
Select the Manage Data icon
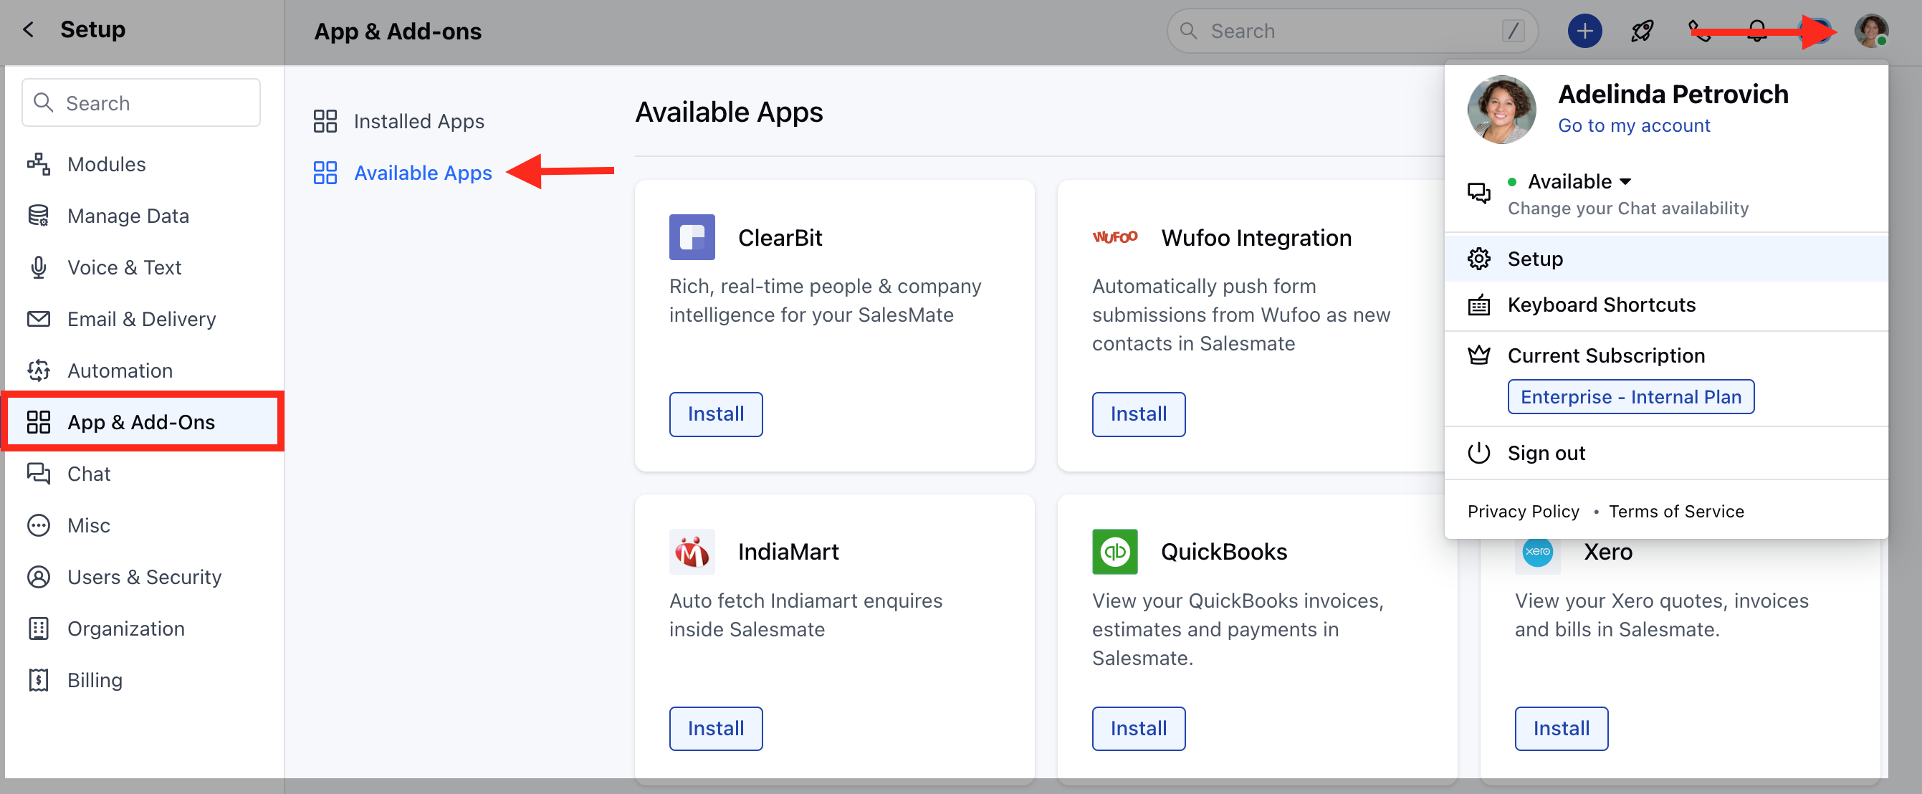coord(39,215)
